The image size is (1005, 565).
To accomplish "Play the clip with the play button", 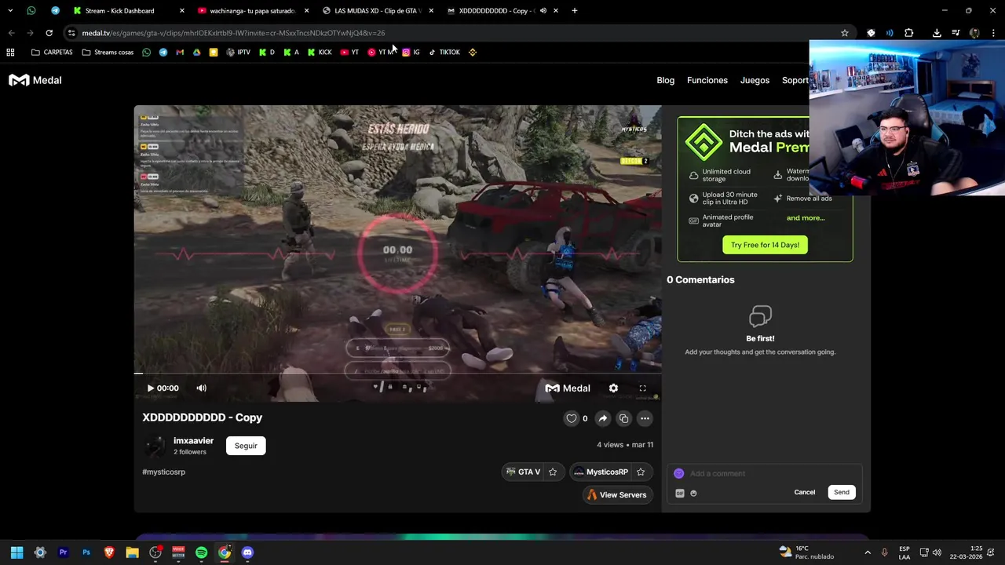I will click(x=151, y=388).
